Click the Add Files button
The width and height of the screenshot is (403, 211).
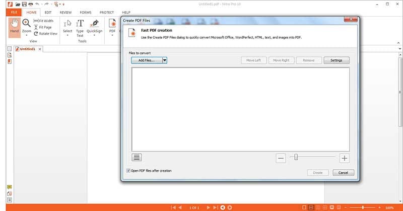pyautogui.click(x=147, y=60)
